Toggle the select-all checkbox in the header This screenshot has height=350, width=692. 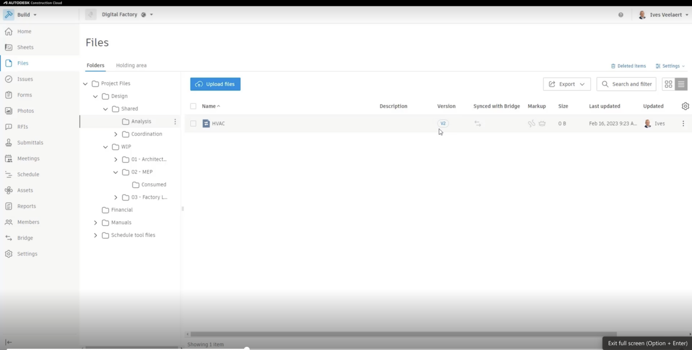(x=193, y=106)
